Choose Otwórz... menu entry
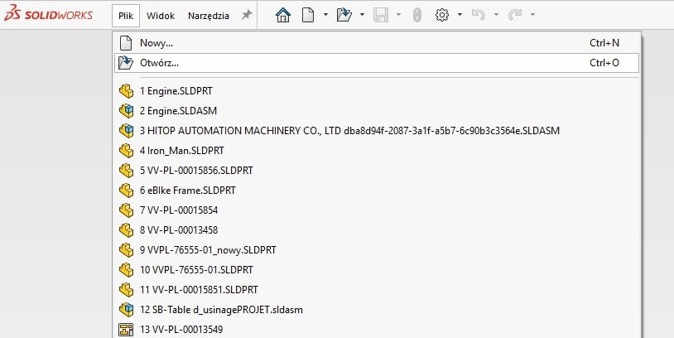674x338 pixels. click(377, 63)
